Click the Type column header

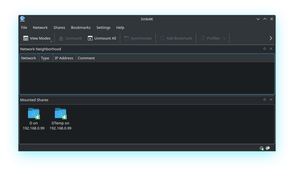[46, 58]
